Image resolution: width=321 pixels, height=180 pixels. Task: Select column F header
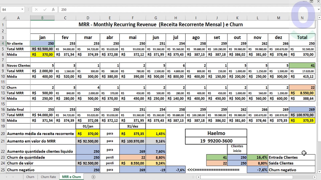pyautogui.click(x=133, y=18)
